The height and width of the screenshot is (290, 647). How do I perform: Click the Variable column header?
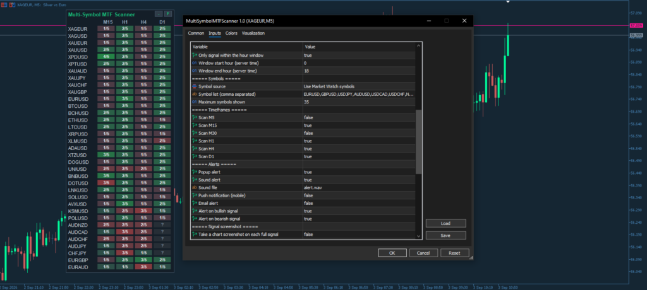point(247,47)
